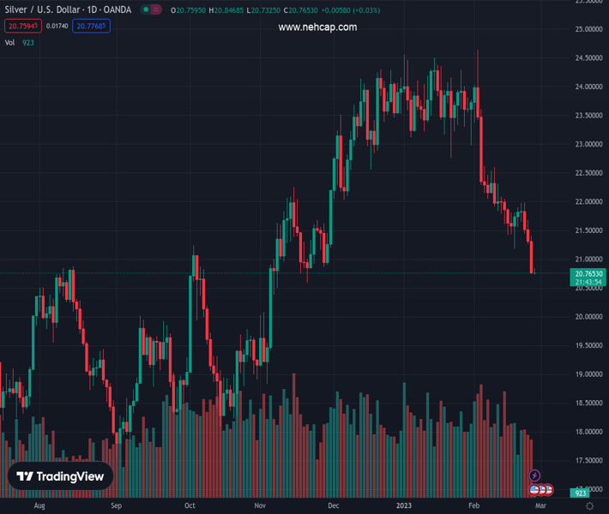Viewport: 609px width, 514px height.
Task: Select the spread value 0.01740
Action: 57,26
